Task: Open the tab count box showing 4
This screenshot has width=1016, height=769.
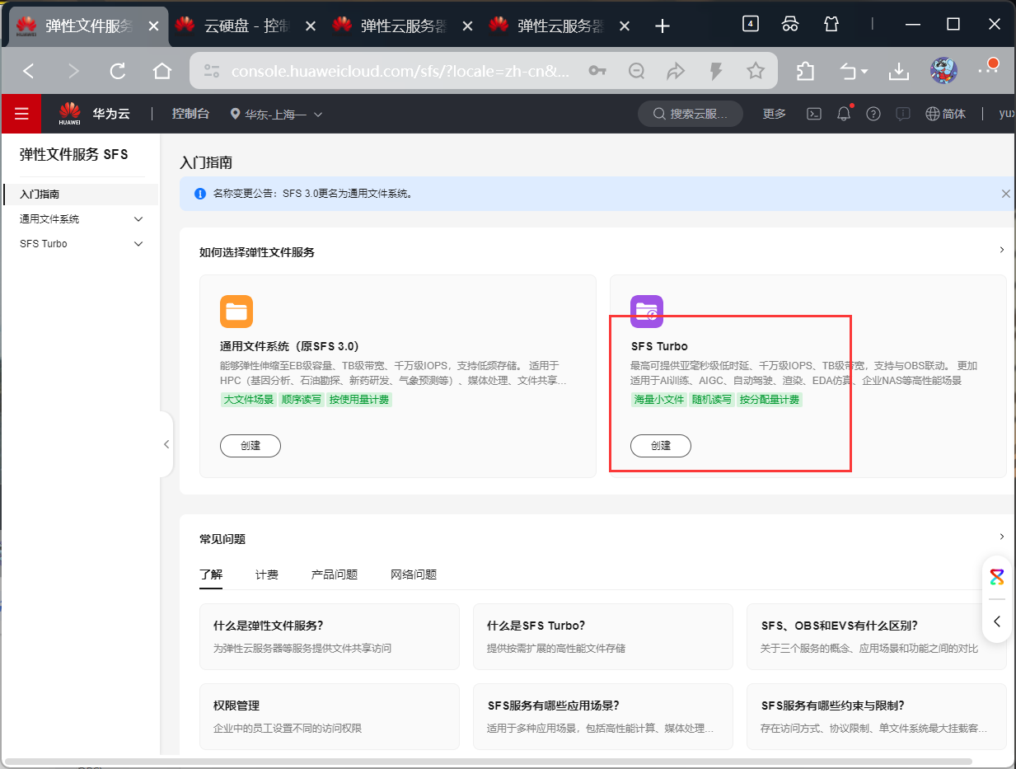Action: (750, 24)
